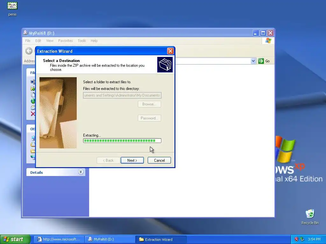
Task: Click the copy pages task icon in sidebar
Action: [x=33, y=95]
